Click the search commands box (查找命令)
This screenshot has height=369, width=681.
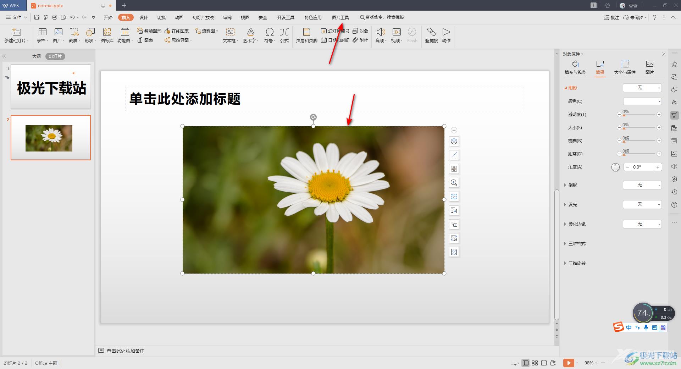(x=382, y=17)
